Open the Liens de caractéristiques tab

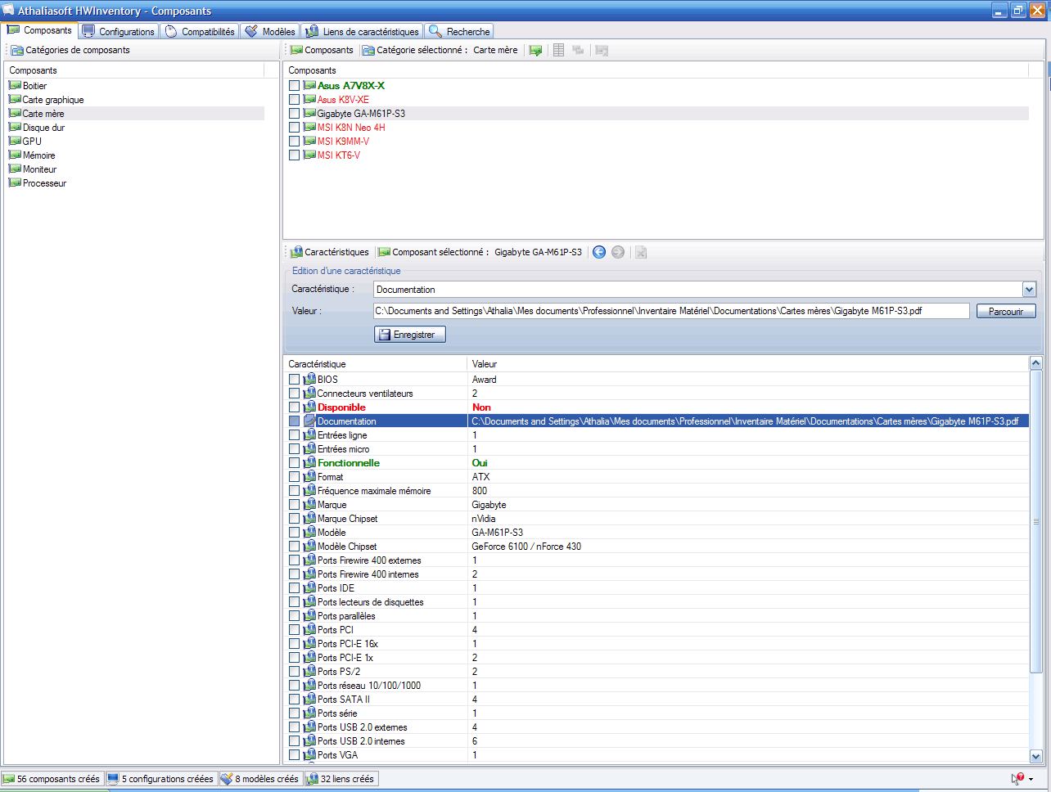point(362,32)
